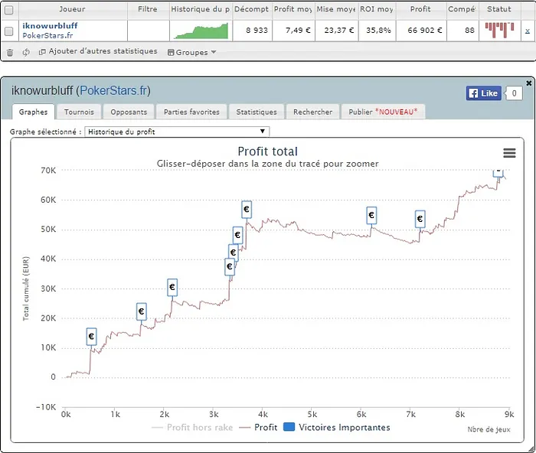Click the Facebook like count 0
The width and height of the screenshot is (536, 453).
point(514,93)
